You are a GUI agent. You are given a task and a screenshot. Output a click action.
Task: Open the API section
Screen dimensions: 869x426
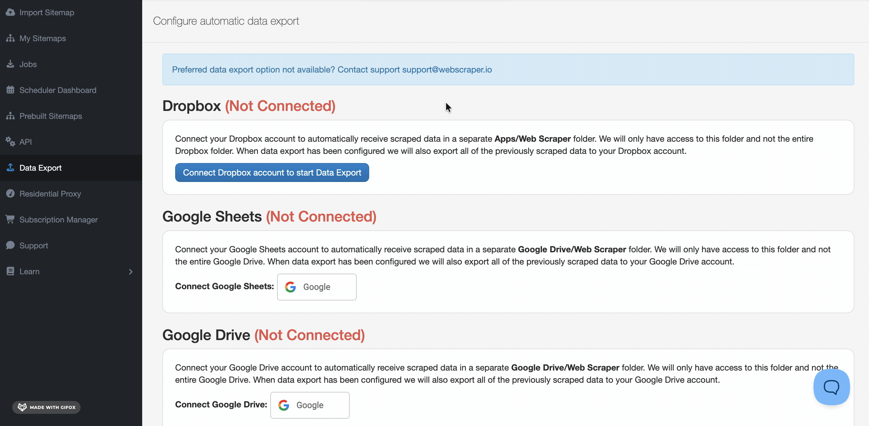point(71,142)
